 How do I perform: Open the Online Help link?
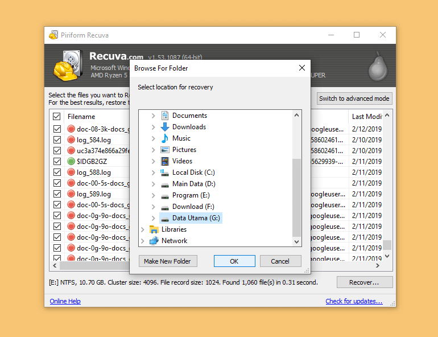(x=65, y=301)
